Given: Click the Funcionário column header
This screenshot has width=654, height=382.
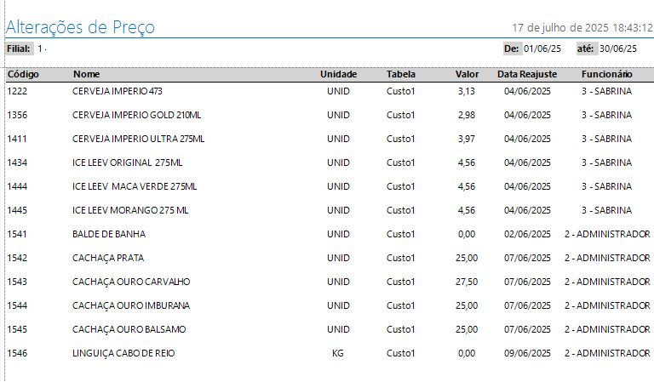Looking at the screenshot, I should pos(606,74).
